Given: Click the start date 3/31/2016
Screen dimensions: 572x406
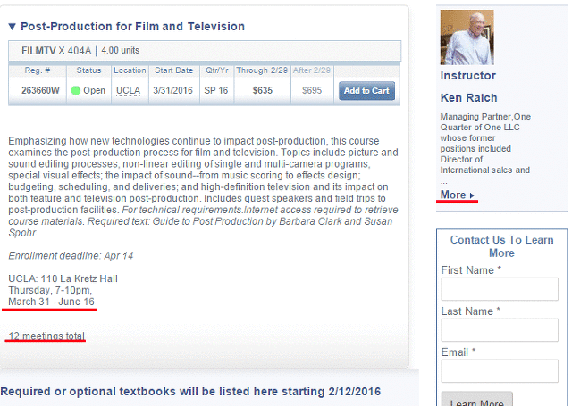Looking at the screenshot, I should tap(172, 90).
